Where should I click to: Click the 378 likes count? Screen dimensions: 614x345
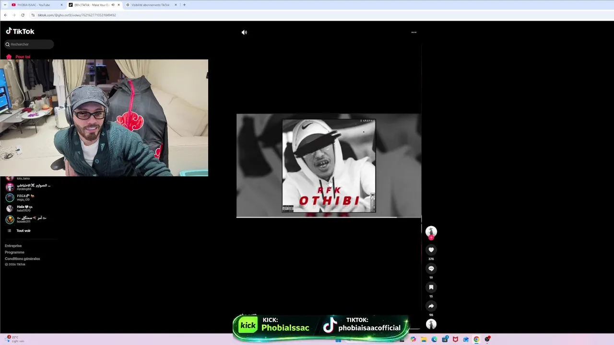431,259
